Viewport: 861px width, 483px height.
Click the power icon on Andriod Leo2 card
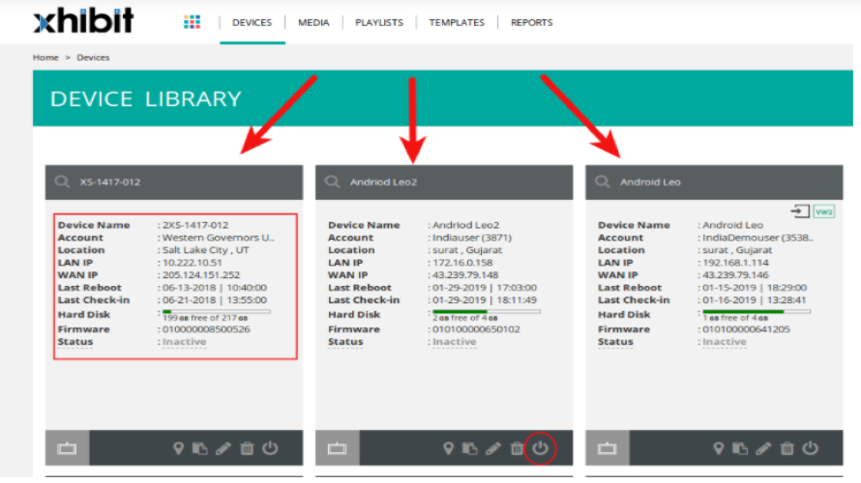[540, 448]
